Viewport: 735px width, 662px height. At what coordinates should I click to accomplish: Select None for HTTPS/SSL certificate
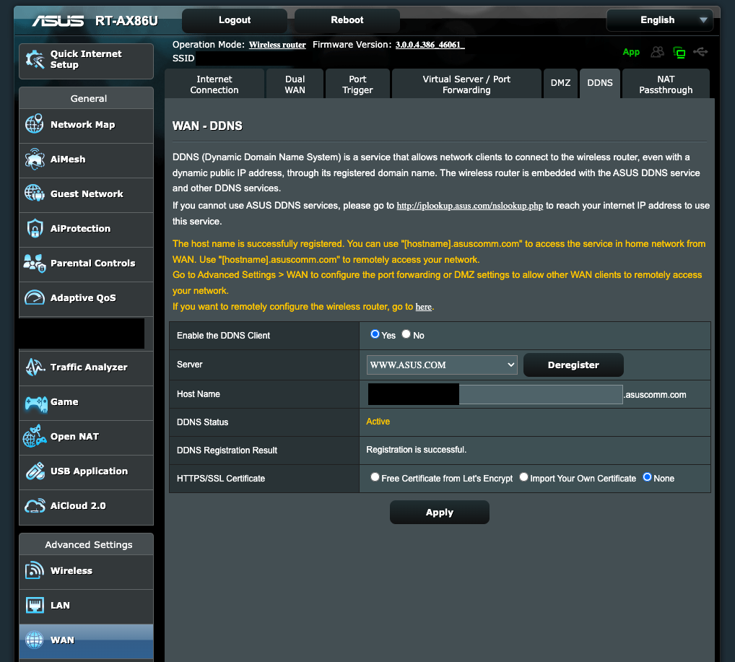coord(647,477)
